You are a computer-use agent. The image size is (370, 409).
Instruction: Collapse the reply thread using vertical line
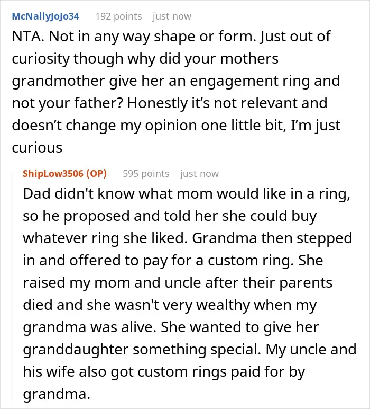(12, 286)
